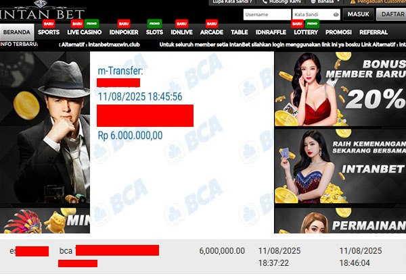Image resolution: width=406 pixels, height=280 pixels.
Task: Click the BARU badge above Sports
Action: pyautogui.click(x=49, y=24)
